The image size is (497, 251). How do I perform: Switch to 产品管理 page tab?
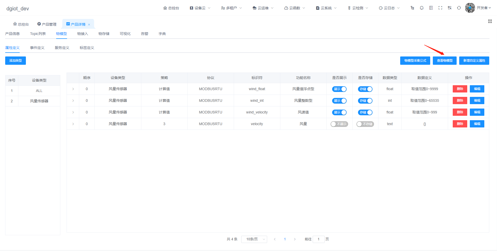point(47,24)
